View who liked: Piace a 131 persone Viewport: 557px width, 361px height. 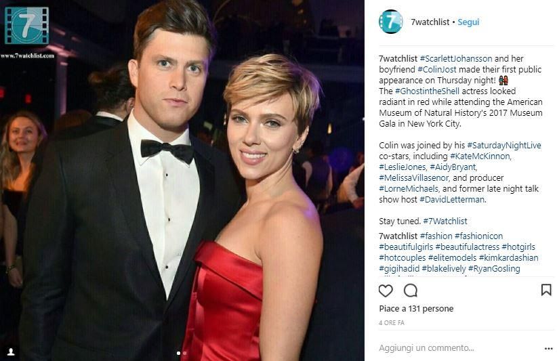tap(416, 309)
